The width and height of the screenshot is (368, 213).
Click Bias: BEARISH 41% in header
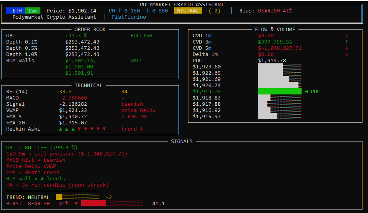(x=266, y=11)
